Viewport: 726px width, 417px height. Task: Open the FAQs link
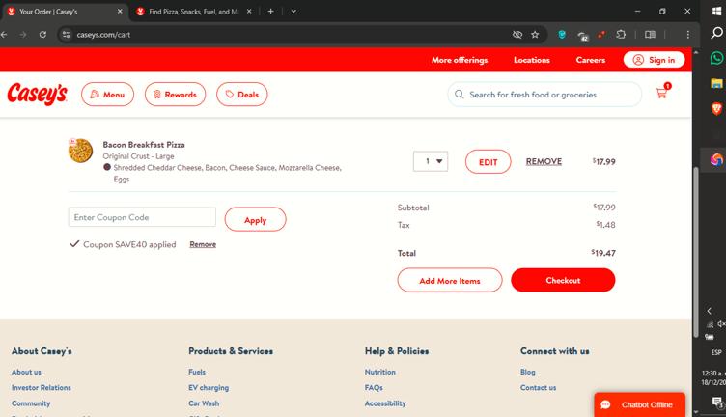(x=374, y=387)
